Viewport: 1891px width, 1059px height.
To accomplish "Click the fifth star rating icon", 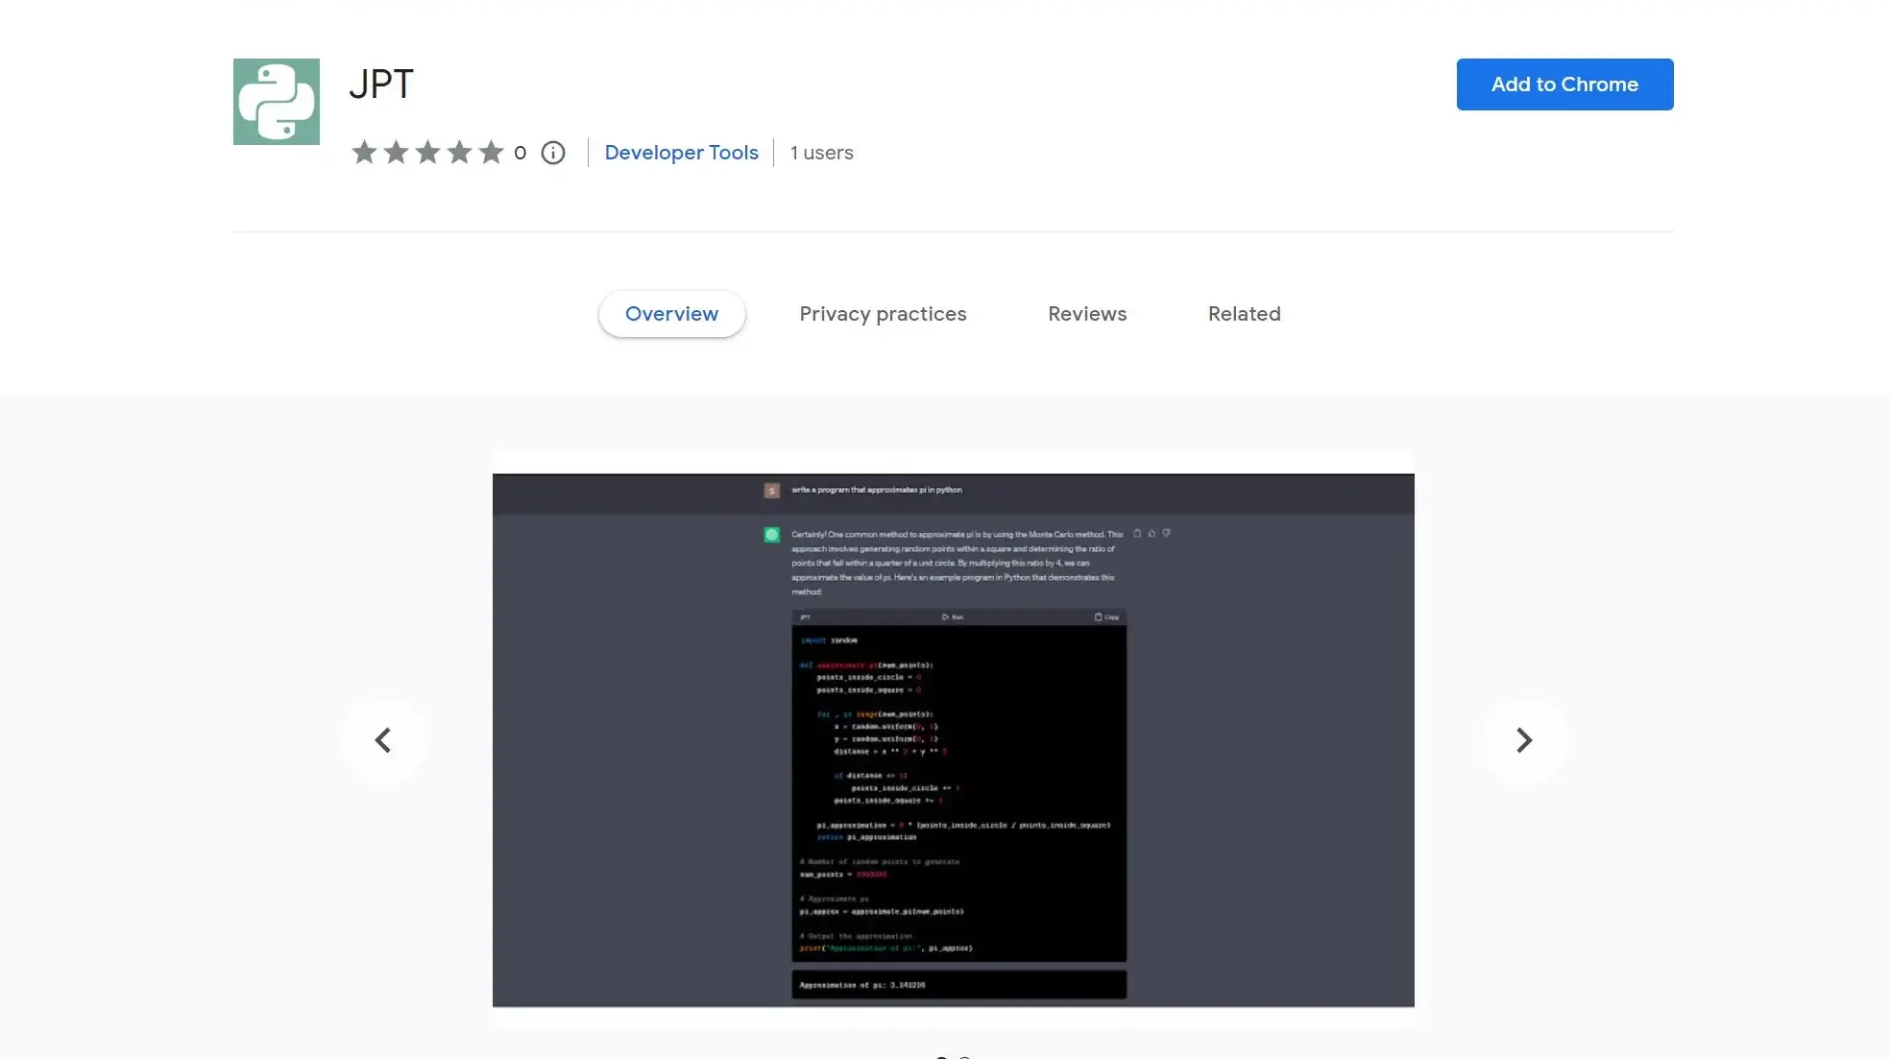I will pos(491,152).
